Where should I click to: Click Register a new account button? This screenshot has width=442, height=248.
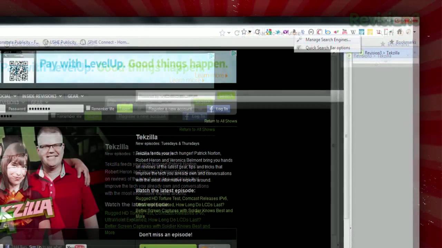170,109
